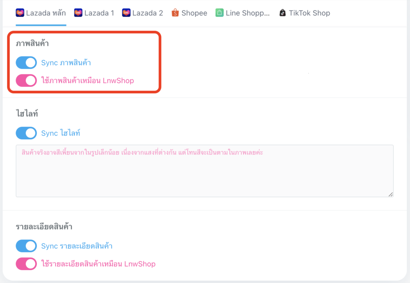Turn off ใช้รายละเอียดสินค้าเหมือน LnwShop pink toggle
The image size is (410, 283).
[x=26, y=264]
